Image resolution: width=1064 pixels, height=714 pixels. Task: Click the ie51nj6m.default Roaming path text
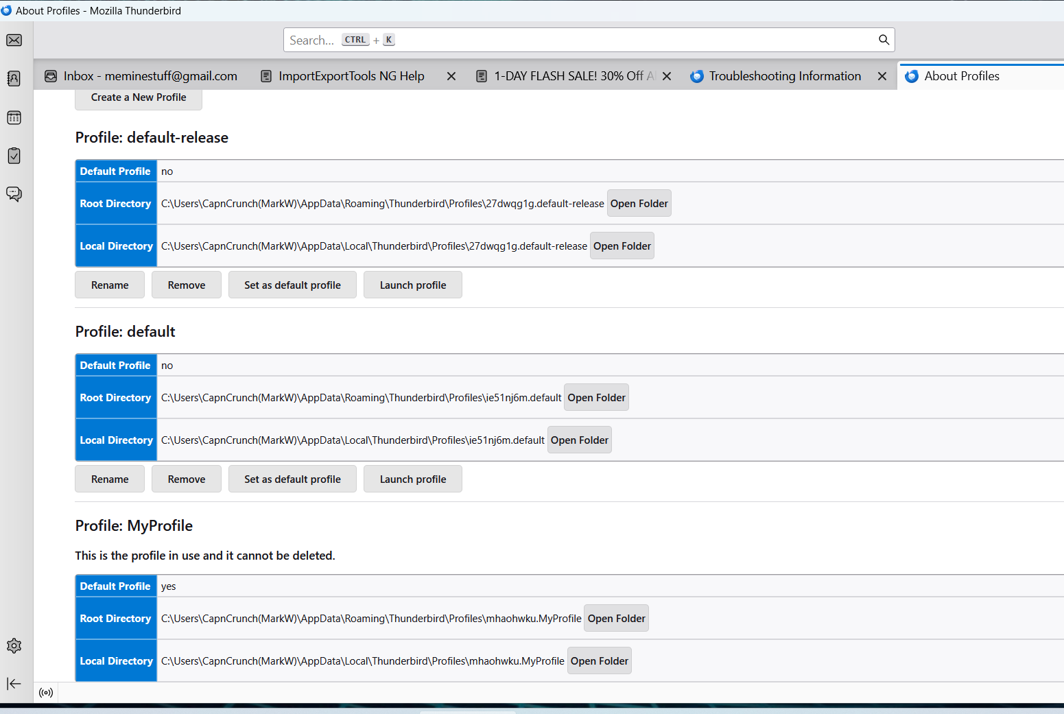point(362,398)
